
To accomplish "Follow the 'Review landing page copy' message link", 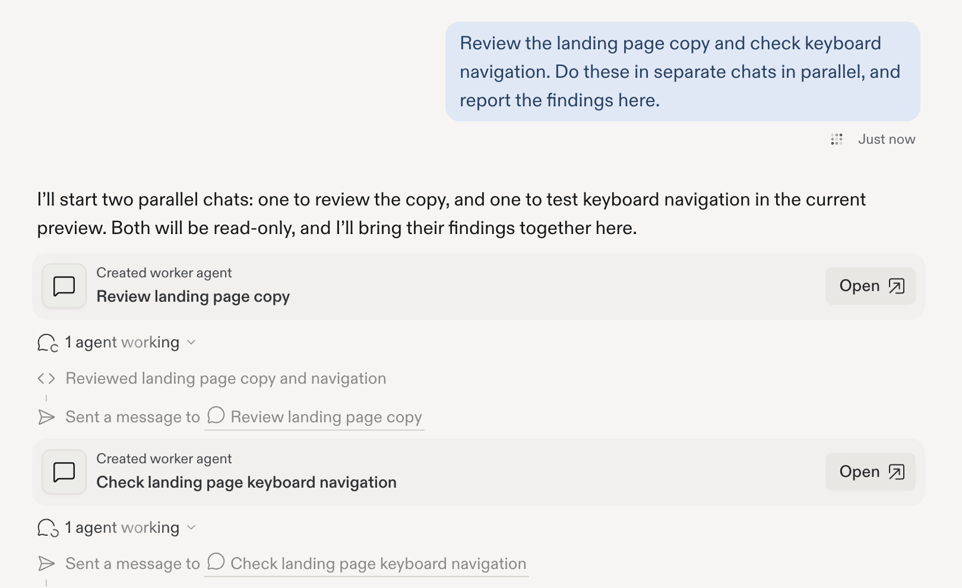I will click(x=314, y=417).
